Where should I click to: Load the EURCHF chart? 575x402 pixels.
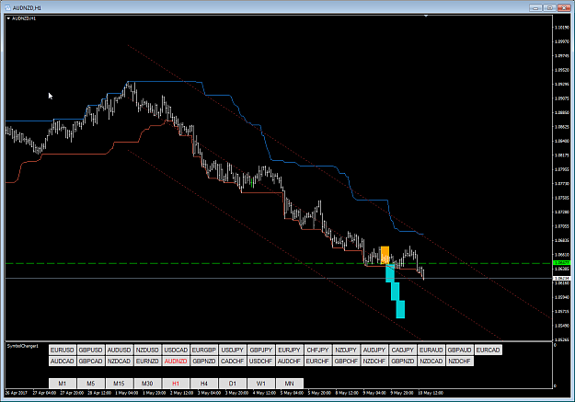point(317,362)
